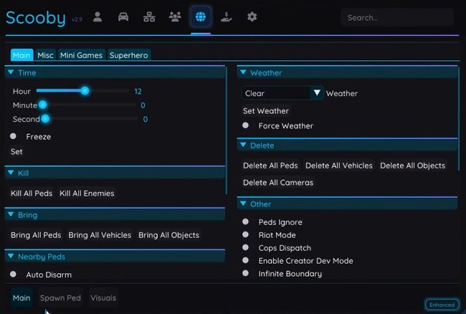Enable Infinite Boundary option
Image resolution: width=466 pixels, height=314 pixels.
pyautogui.click(x=245, y=273)
